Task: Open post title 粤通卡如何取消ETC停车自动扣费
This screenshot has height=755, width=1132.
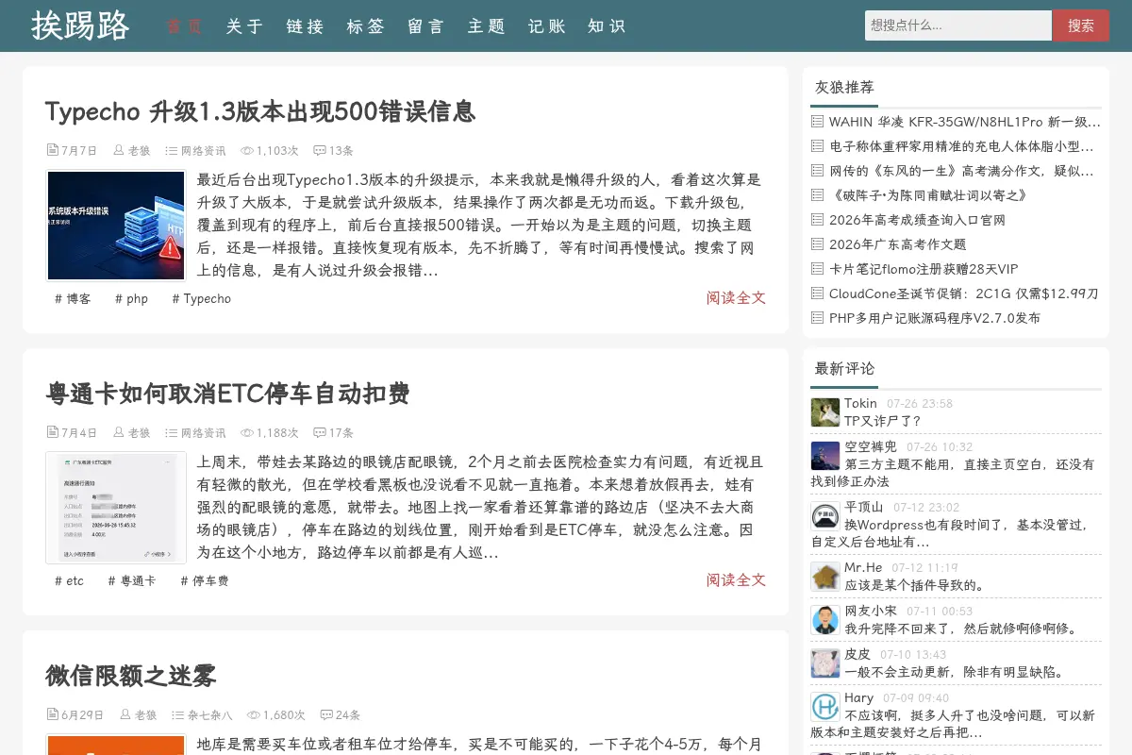Action: point(227,394)
